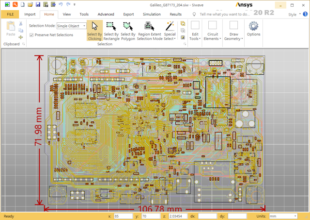
Task: Save the project with the floppy icon
Action: coord(38,4)
